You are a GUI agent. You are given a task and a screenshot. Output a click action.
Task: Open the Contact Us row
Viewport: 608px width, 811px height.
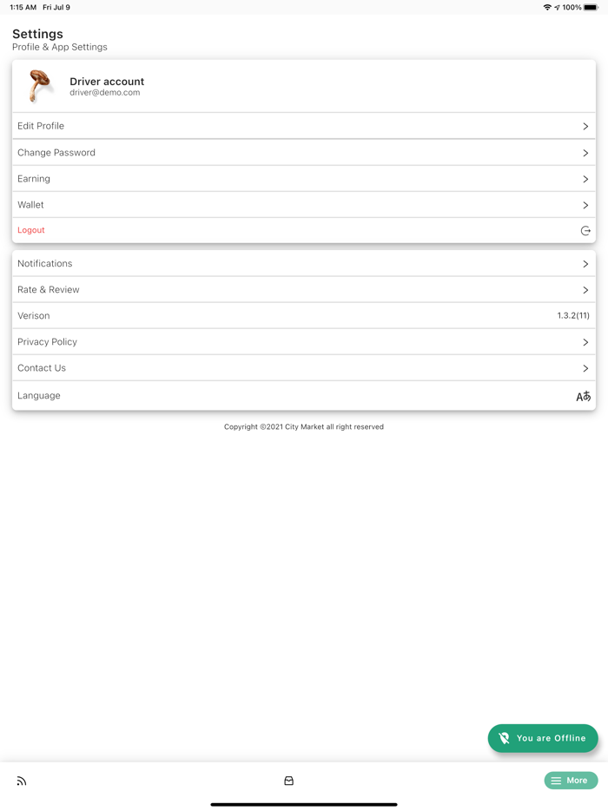coord(304,368)
